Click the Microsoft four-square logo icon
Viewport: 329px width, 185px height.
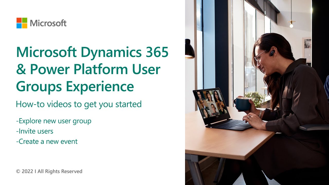[22, 23]
